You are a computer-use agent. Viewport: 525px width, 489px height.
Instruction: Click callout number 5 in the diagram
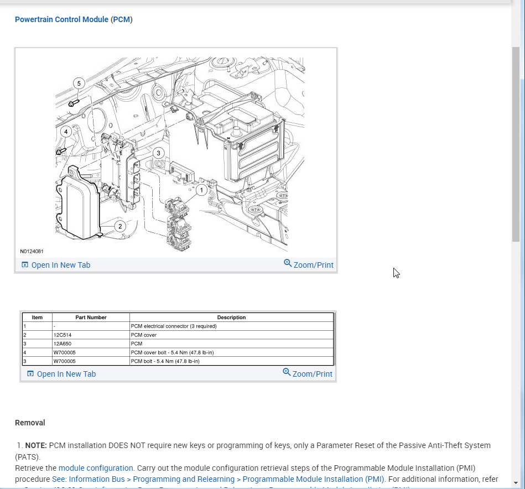[79, 84]
